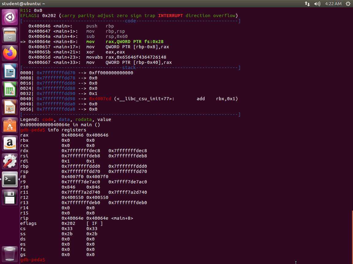Launch LibreOffice Impress presentation app
This screenshot has height=264, width=353.
coord(10,108)
